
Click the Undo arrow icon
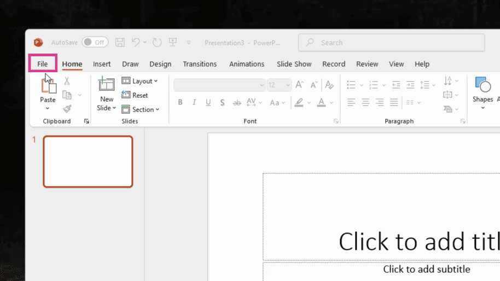(136, 42)
